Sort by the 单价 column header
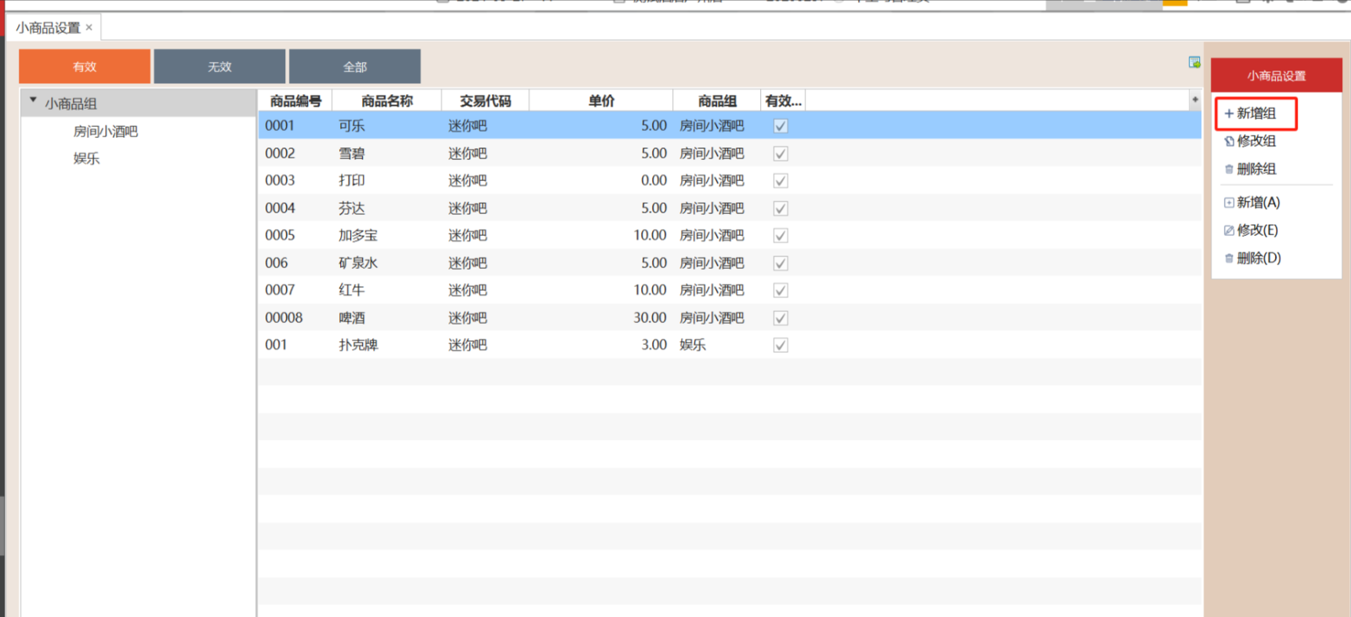 (x=601, y=101)
